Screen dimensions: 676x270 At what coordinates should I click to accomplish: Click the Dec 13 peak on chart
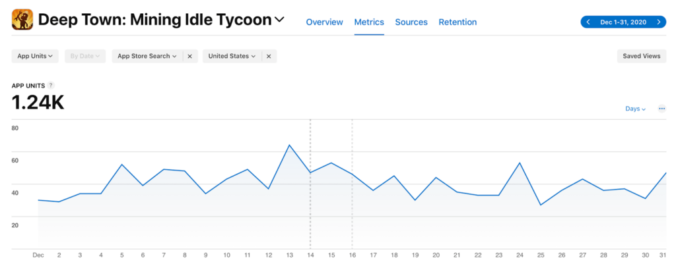(289, 145)
